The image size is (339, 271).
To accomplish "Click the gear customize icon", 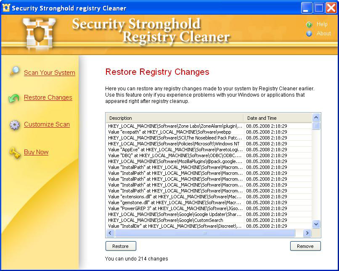I will coord(15,125).
